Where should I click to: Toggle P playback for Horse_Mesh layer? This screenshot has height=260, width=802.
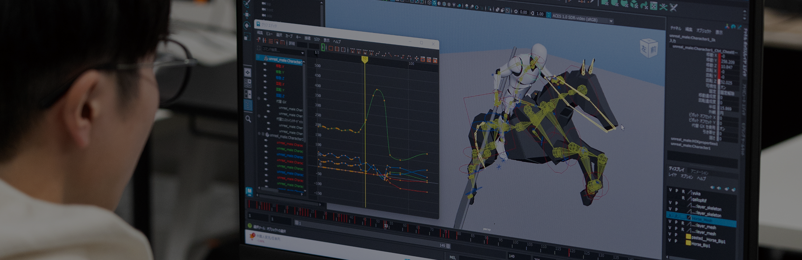[x=676, y=215]
